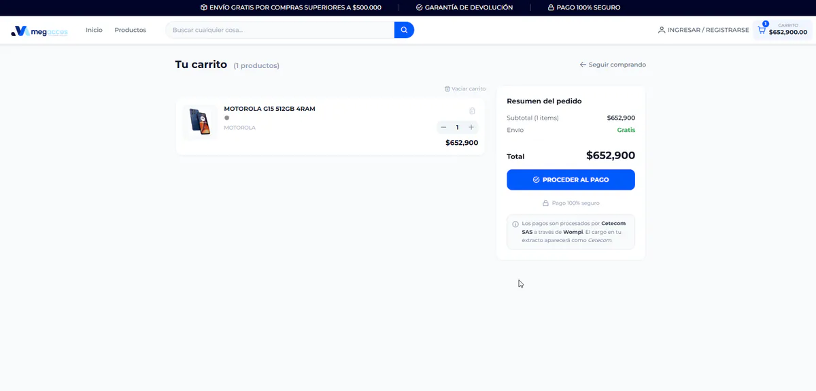
Task: Click the info icon in payment notice
Action: 515,224
